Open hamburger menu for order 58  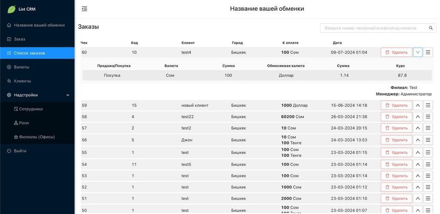coord(428,117)
